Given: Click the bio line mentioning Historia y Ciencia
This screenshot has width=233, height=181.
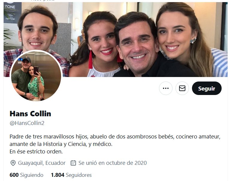Looking at the screenshot, I should (x=61, y=144).
